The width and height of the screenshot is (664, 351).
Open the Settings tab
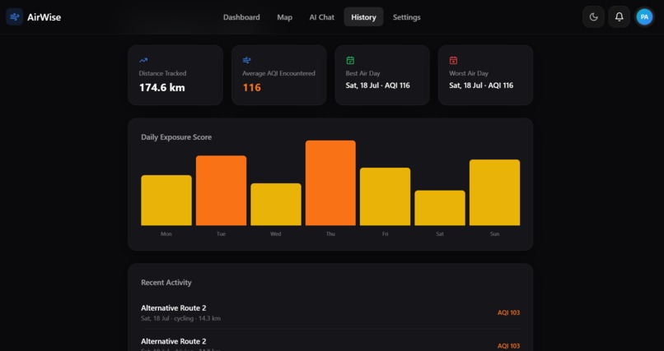pyautogui.click(x=406, y=17)
